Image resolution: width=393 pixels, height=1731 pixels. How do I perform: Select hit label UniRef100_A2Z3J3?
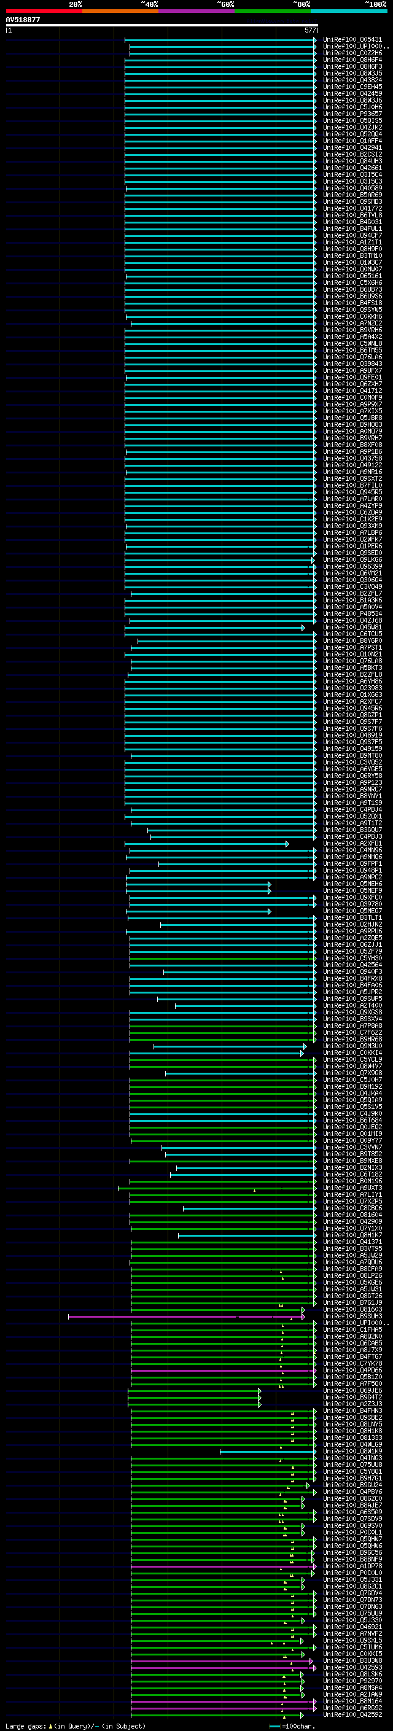click(x=352, y=1404)
